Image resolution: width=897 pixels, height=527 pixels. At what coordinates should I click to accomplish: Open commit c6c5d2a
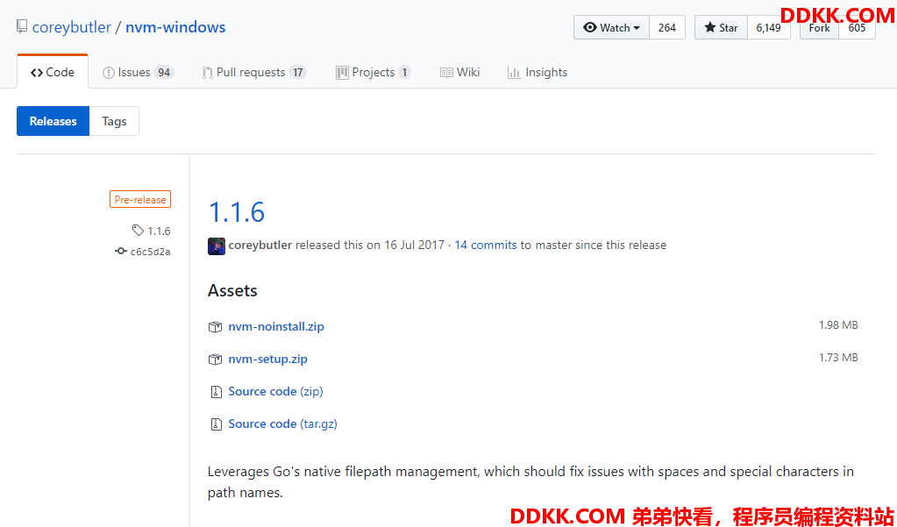(x=151, y=251)
